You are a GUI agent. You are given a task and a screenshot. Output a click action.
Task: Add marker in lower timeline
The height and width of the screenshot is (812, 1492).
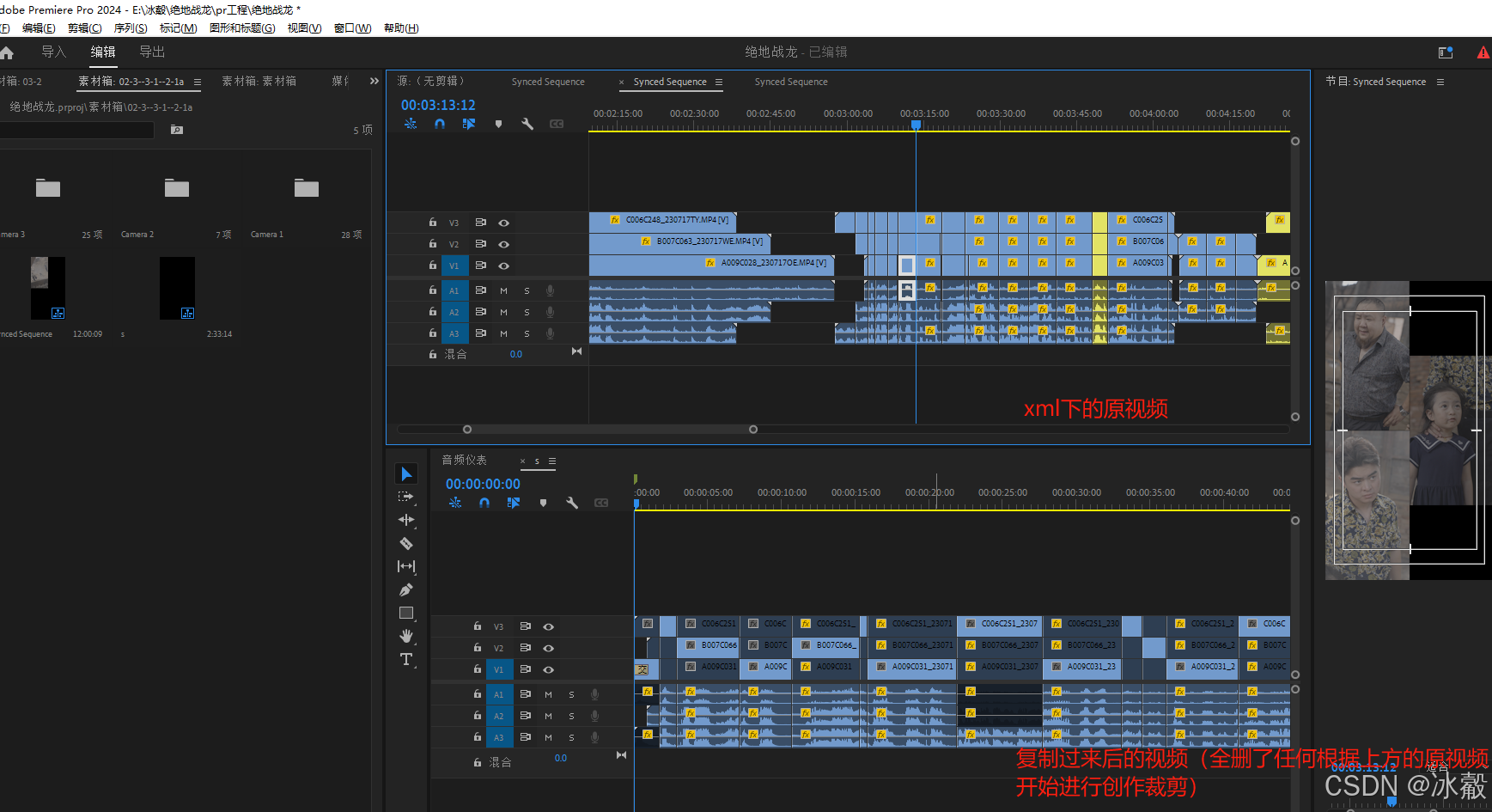click(x=543, y=503)
